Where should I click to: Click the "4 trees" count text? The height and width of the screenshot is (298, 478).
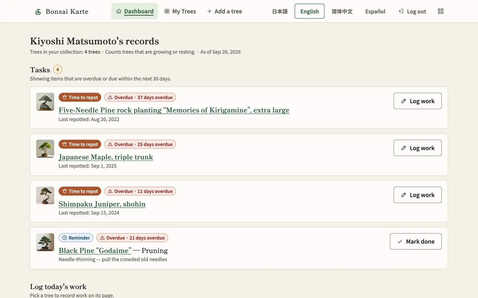(92, 52)
